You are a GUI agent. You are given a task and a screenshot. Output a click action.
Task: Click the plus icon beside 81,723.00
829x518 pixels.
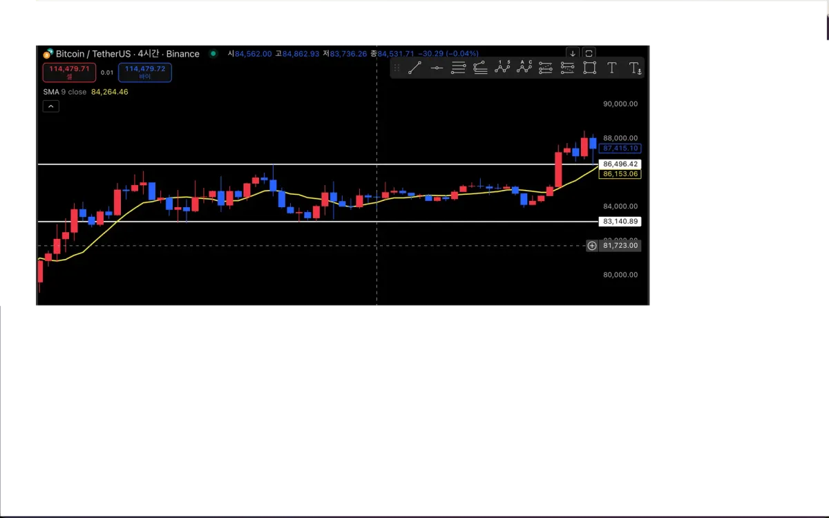click(x=592, y=246)
